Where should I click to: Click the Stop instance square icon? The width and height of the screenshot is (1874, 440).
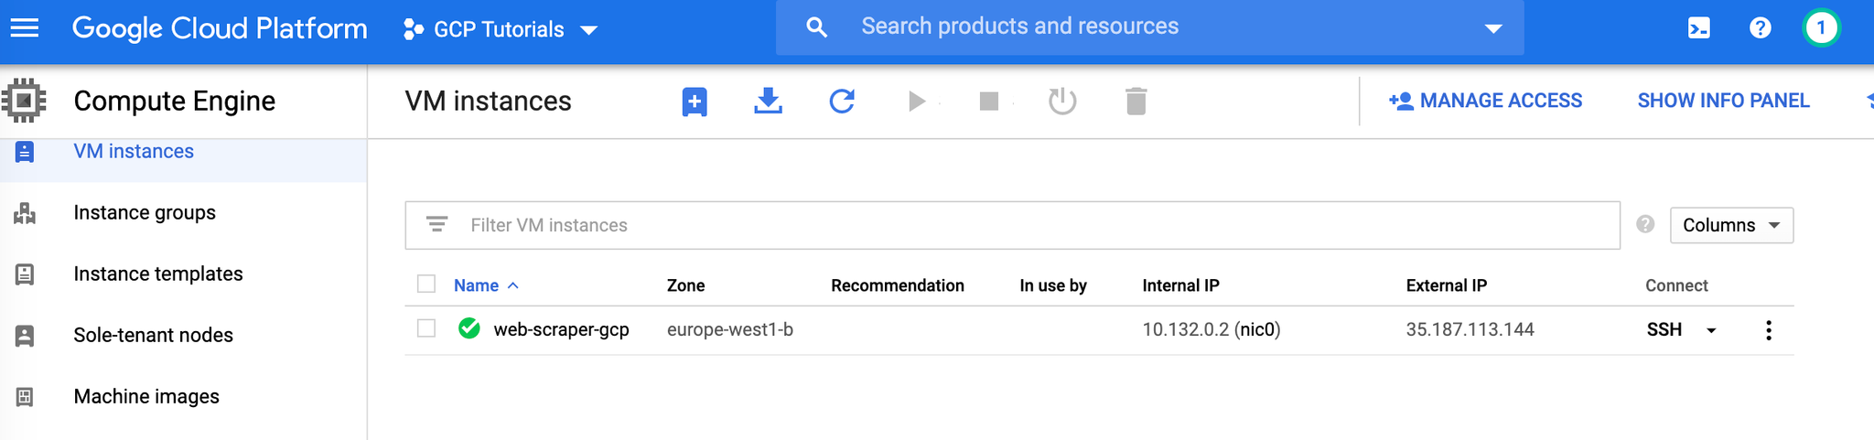pyautogui.click(x=989, y=101)
